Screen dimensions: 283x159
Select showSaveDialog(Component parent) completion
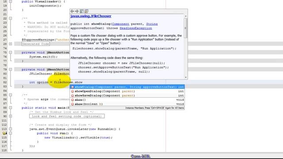point(127,95)
